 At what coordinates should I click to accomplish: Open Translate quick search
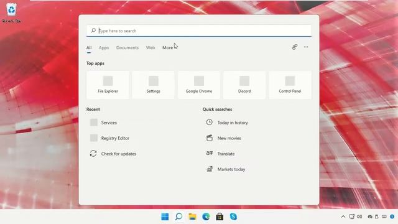point(226,154)
